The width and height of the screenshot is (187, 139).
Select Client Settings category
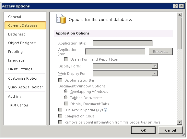[x=25, y=69]
